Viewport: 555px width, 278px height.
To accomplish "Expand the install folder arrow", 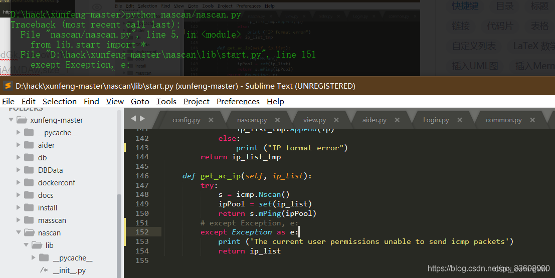I will 19,207.
